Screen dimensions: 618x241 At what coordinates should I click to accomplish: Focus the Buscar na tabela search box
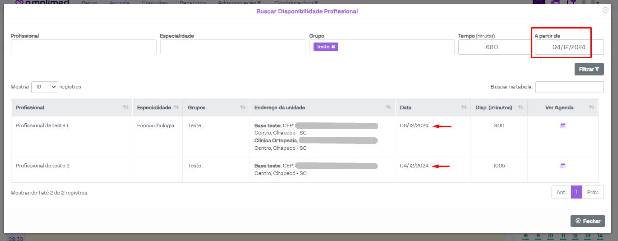pyautogui.click(x=569, y=87)
